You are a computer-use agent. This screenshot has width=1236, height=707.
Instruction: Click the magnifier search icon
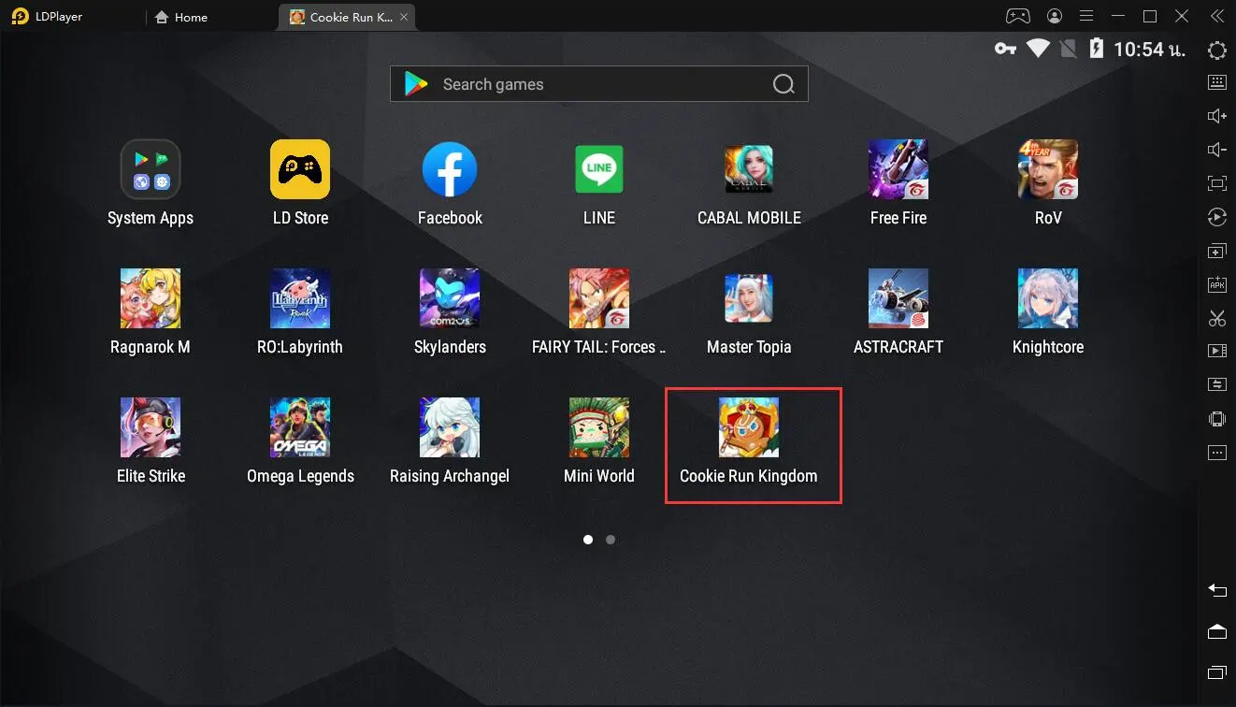click(783, 84)
